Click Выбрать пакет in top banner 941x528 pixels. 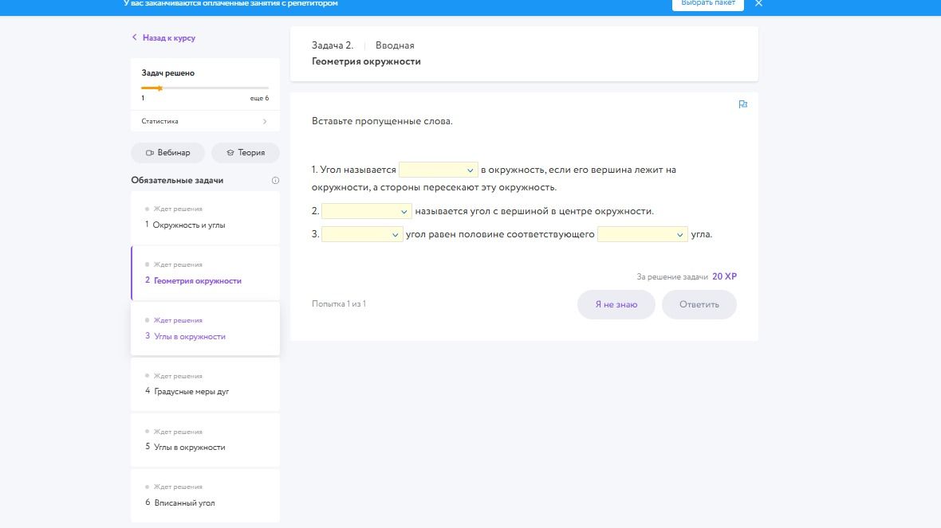click(708, 4)
